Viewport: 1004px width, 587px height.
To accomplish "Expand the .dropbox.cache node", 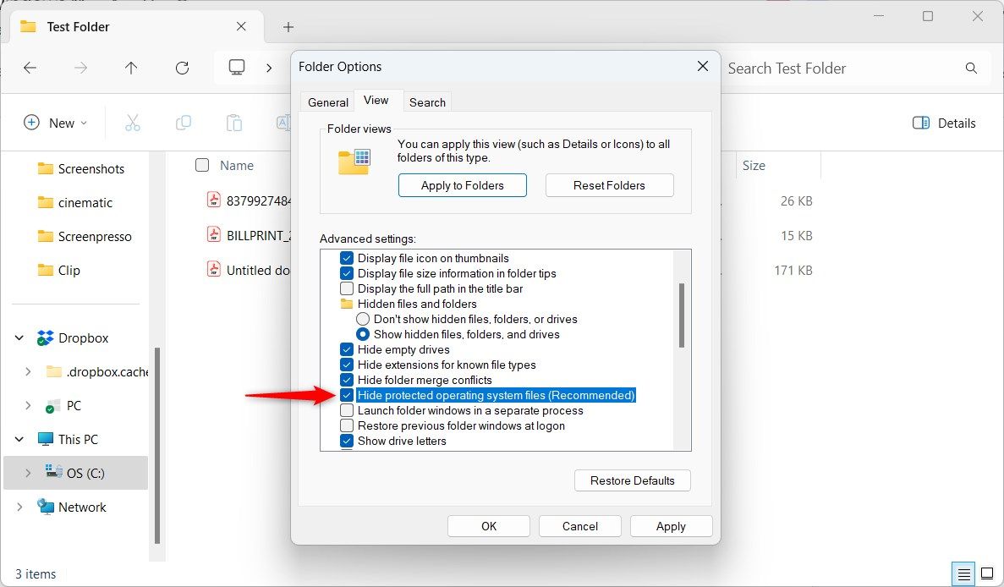I will click(28, 372).
